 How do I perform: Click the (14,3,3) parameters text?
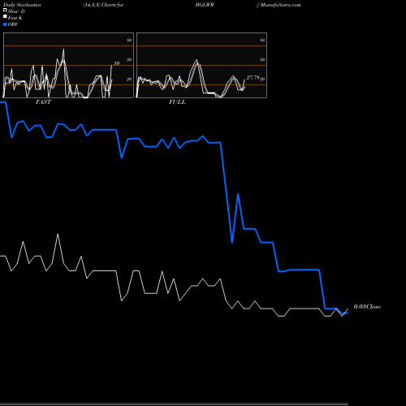coord(92,5)
